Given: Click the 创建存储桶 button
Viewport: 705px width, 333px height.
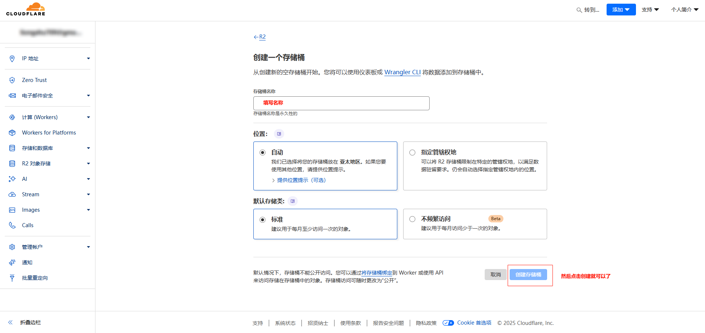Looking at the screenshot, I should (x=529, y=275).
